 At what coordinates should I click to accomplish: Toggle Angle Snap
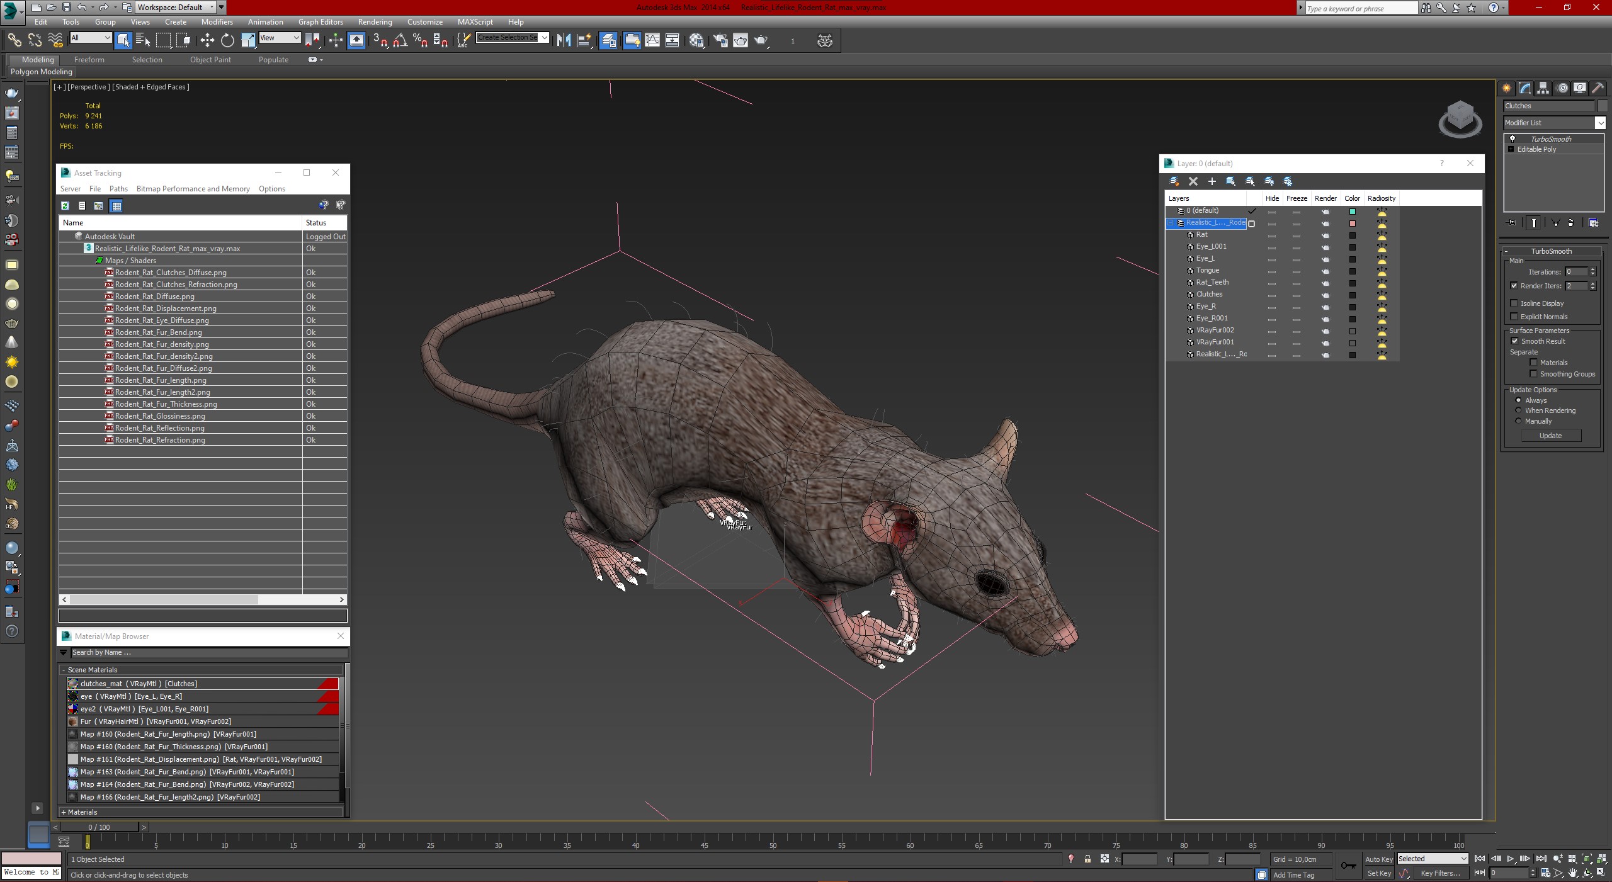(400, 40)
